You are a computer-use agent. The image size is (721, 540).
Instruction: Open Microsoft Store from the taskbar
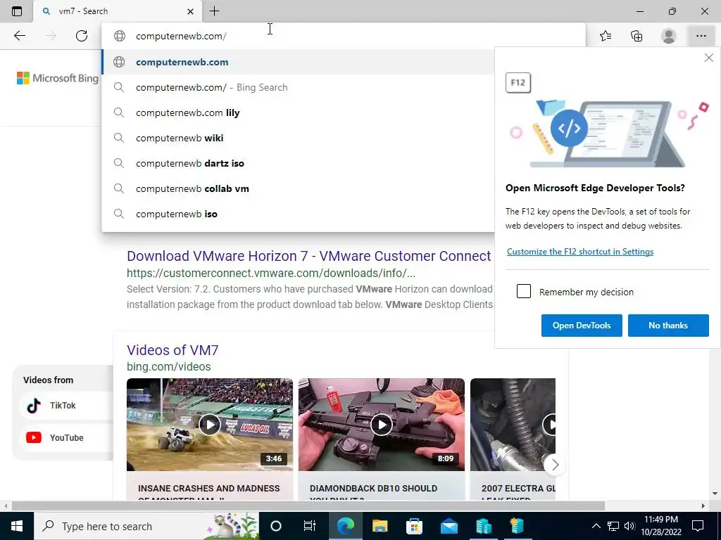(414, 526)
